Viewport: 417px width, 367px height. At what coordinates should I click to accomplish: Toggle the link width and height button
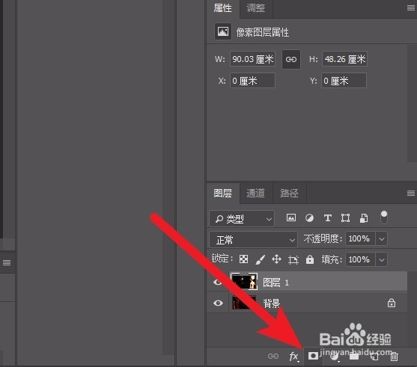291,59
